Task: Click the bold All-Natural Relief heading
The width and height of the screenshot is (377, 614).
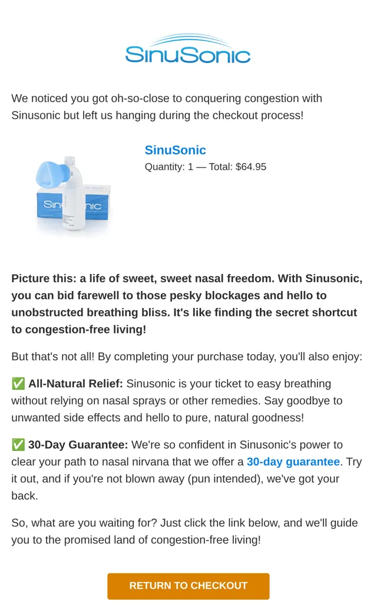Action: (75, 384)
